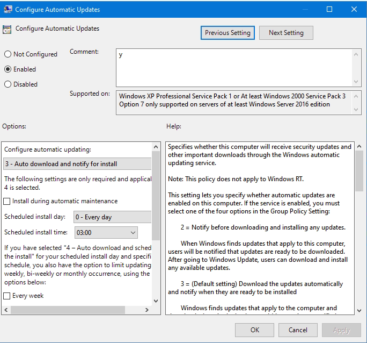Click the title bar policy icon
The height and width of the screenshot is (343, 367).
(x=8, y=9)
